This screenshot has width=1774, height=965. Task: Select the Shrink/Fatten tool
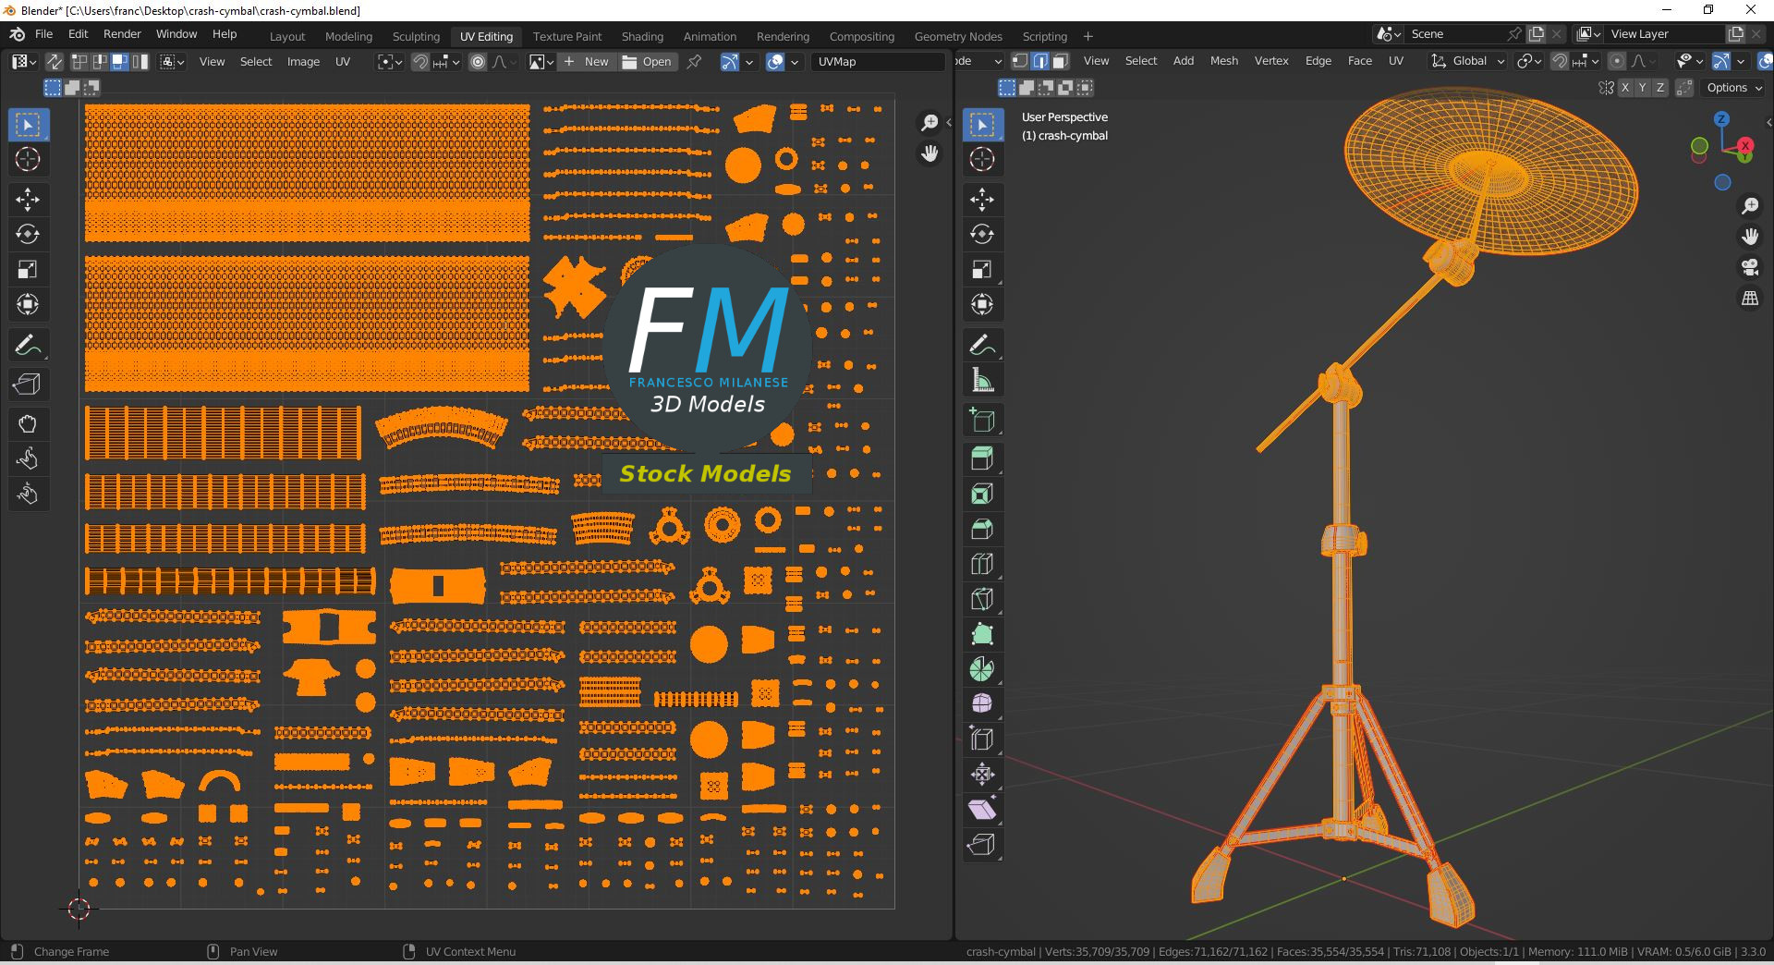point(982,775)
